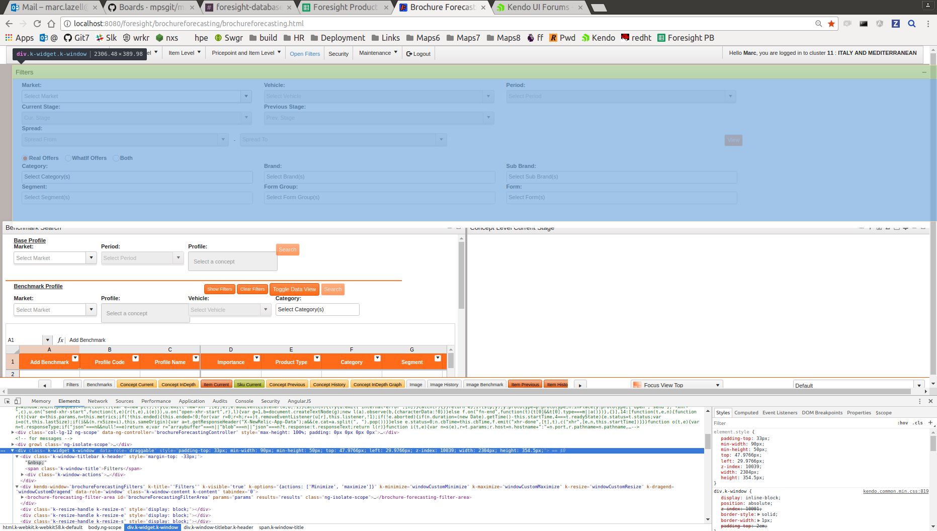The image size is (937, 531).
Task: Expand the k-window-actions div node
Action: click(22, 475)
